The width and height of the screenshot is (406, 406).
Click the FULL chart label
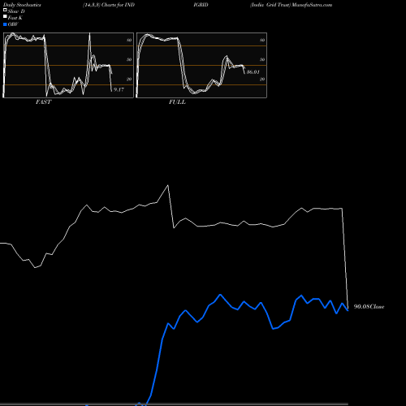[x=177, y=102]
